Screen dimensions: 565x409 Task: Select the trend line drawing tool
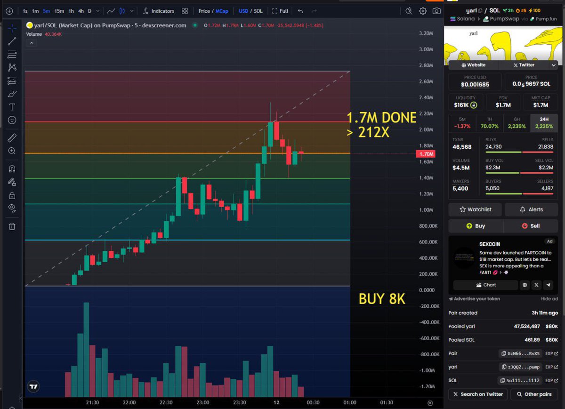[12, 41]
